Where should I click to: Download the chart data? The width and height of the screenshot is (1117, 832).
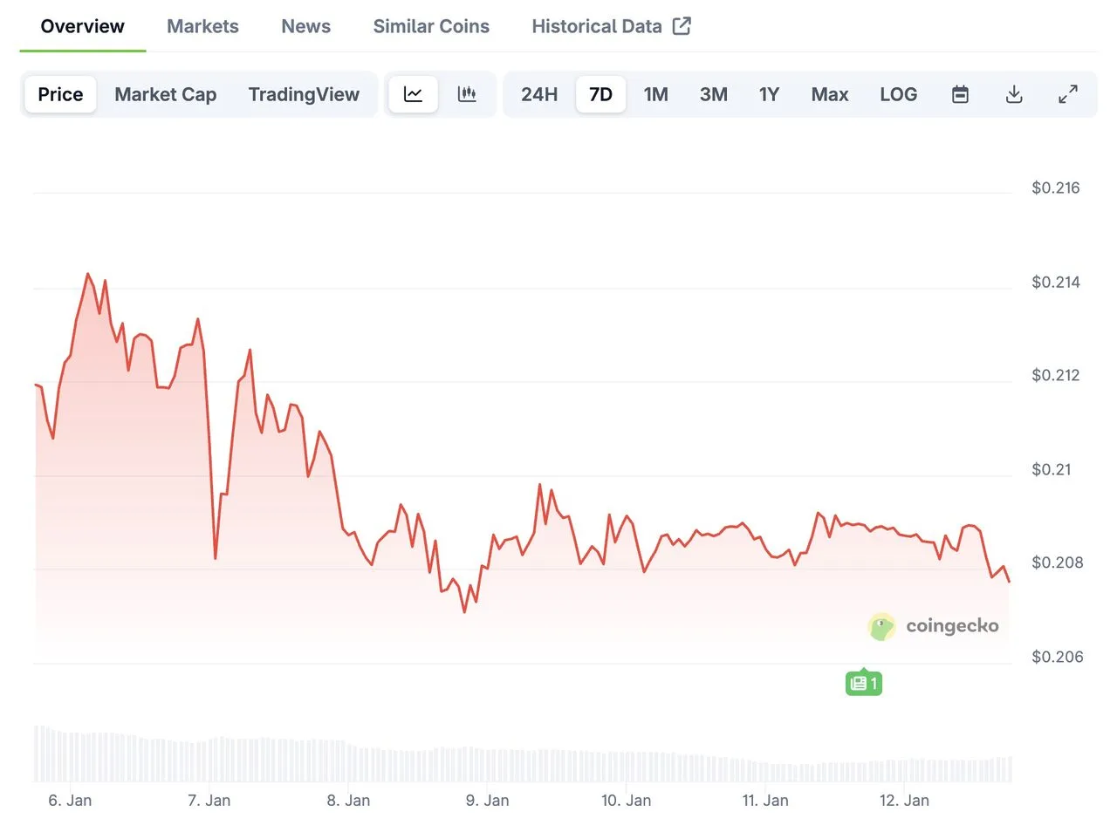[1014, 94]
